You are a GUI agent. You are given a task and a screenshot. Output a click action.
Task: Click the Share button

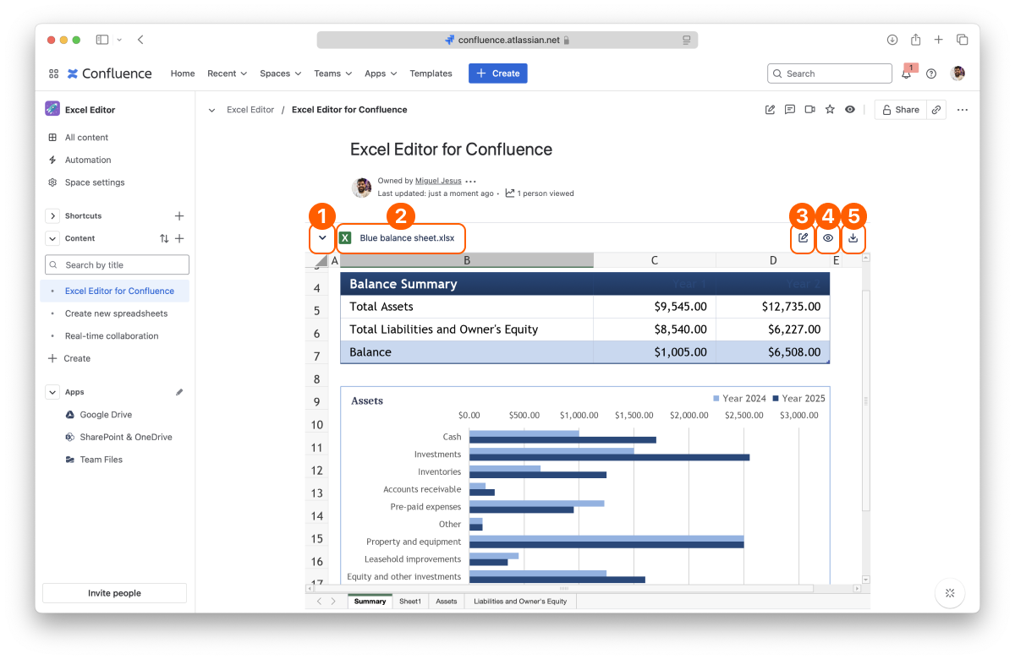[x=899, y=110]
